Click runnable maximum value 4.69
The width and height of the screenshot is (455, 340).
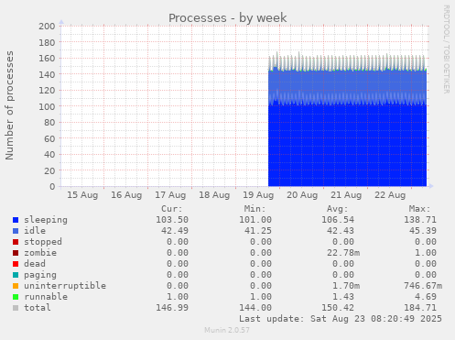click(426, 297)
